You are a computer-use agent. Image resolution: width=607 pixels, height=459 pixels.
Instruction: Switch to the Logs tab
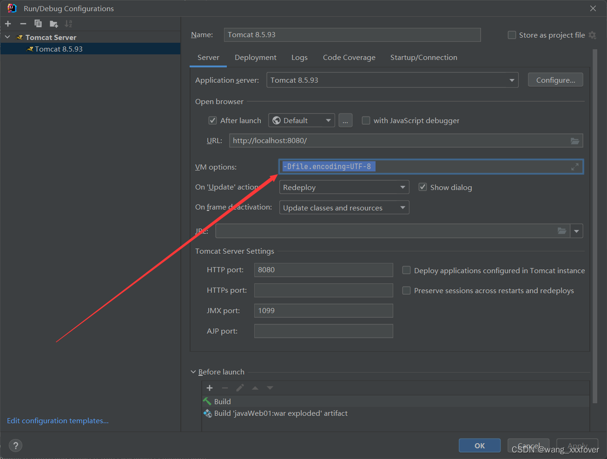point(299,57)
